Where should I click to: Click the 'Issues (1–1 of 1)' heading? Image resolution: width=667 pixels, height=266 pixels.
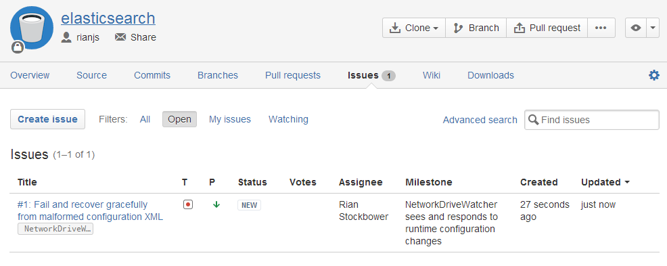pos(52,154)
